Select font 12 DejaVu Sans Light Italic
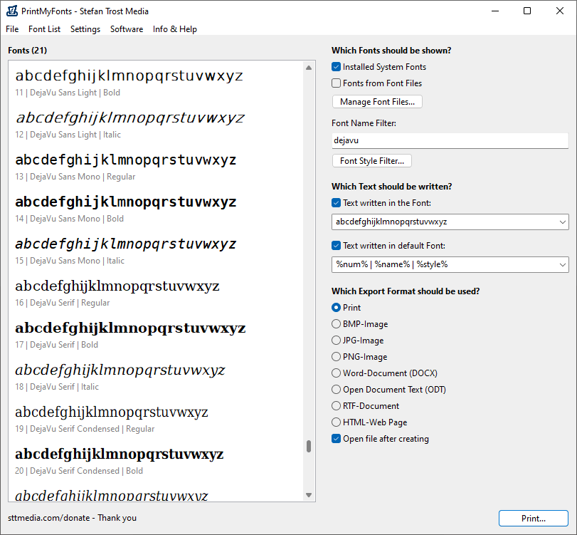The width and height of the screenshot is (577, 535). point(156,124)
